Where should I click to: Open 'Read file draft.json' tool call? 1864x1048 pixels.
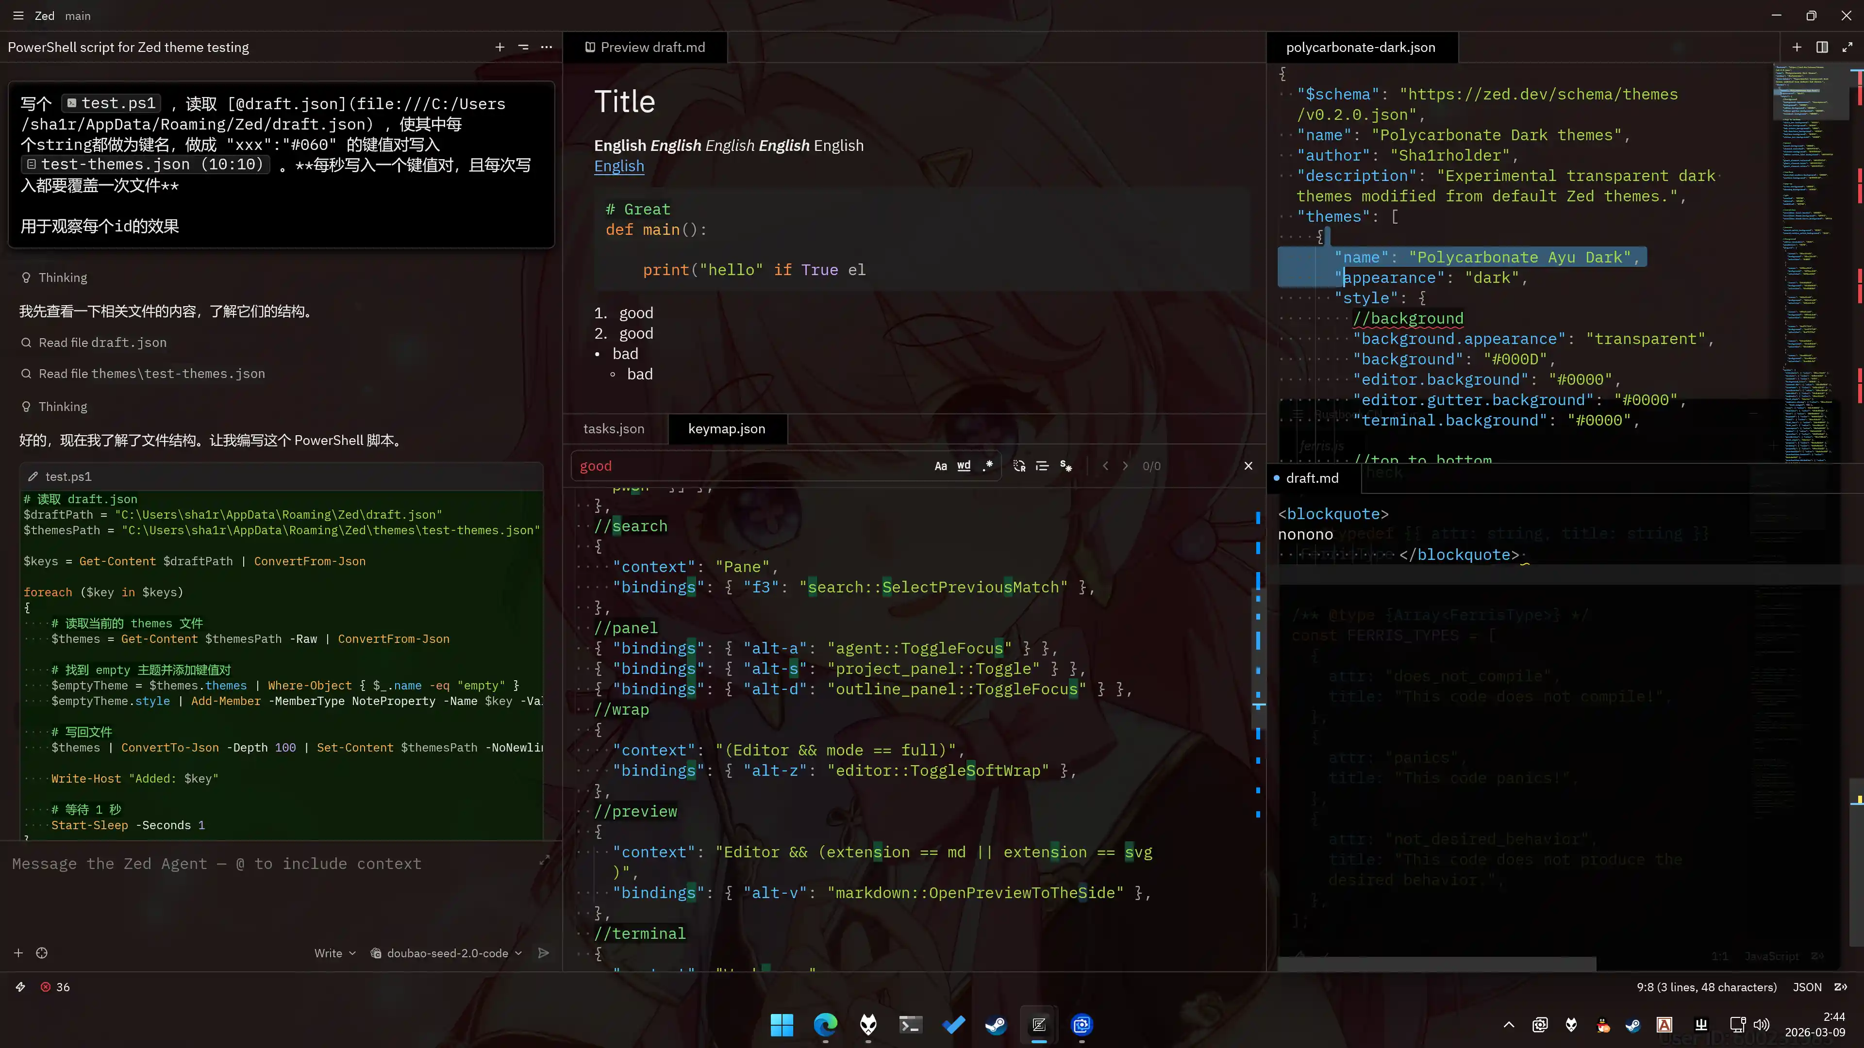(94, 342)
